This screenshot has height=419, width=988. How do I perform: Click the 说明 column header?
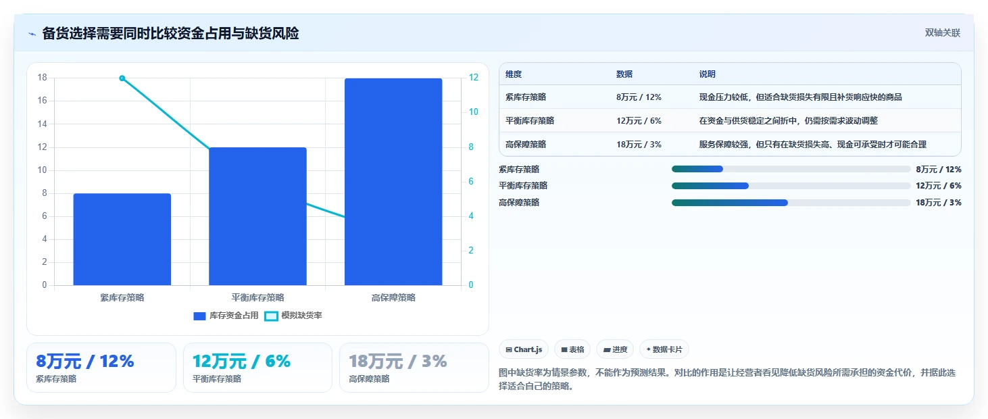point(708,74)
